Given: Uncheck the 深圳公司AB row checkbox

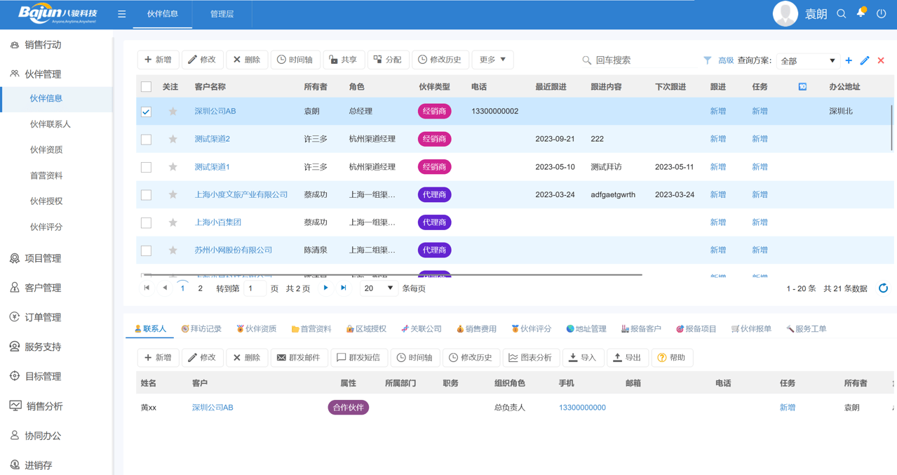Looking at the screenshot, I should pyautogui.click(x=146, y=111).
